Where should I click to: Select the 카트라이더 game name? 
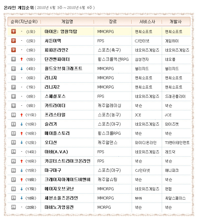click(55, 105)
